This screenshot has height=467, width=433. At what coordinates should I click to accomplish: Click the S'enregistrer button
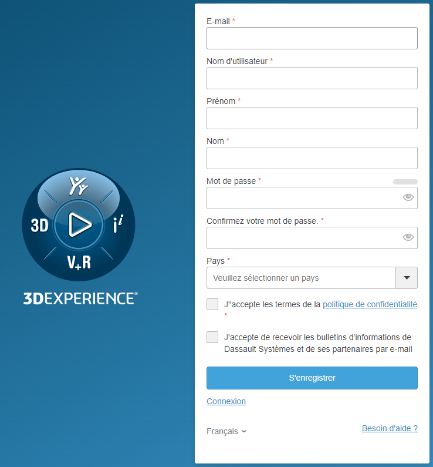pyautogui.click(x=312, y=378)
